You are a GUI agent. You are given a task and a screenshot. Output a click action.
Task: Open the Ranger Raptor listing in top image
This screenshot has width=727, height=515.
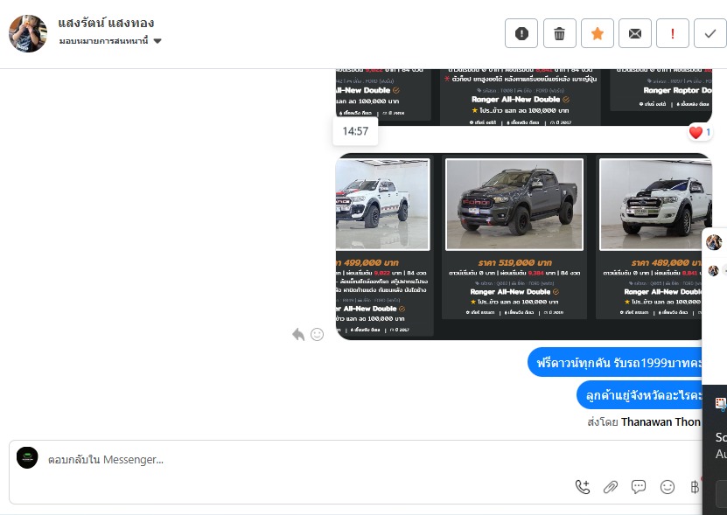pyautogui.click(x=661, y=90)
